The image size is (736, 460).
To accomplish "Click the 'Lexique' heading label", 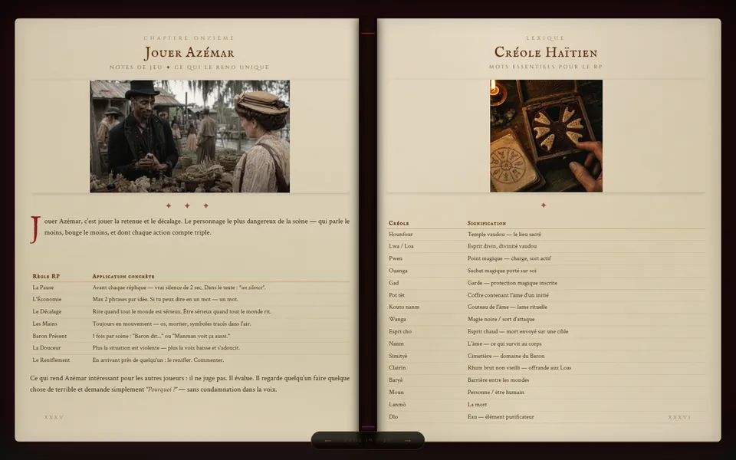I will (x=545, y=38).
